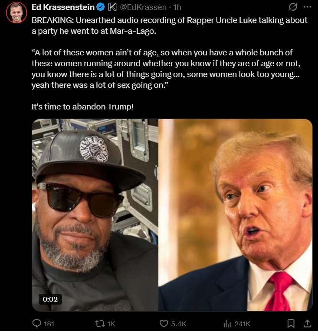This screenshot has width=318, height=331.
Task: Click the 5.4K likes count
Action: tap(179, 324)
